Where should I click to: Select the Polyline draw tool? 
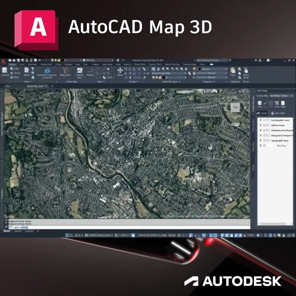(90, 72)
